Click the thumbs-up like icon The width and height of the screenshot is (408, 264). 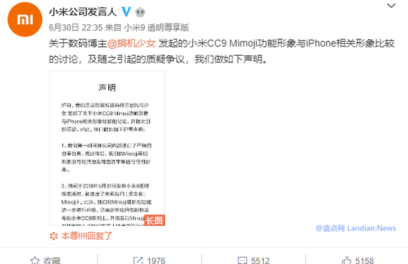click(x=347, y=261)
